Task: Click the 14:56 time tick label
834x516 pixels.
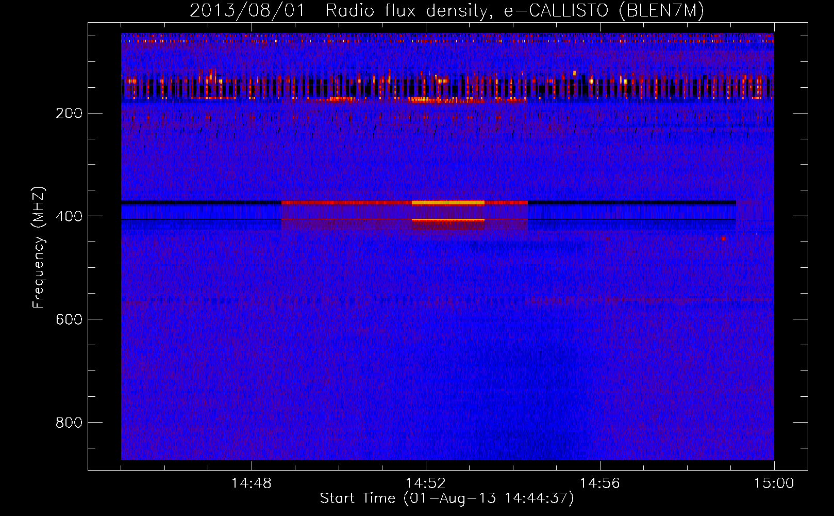Action: click(x=600, y=483)
